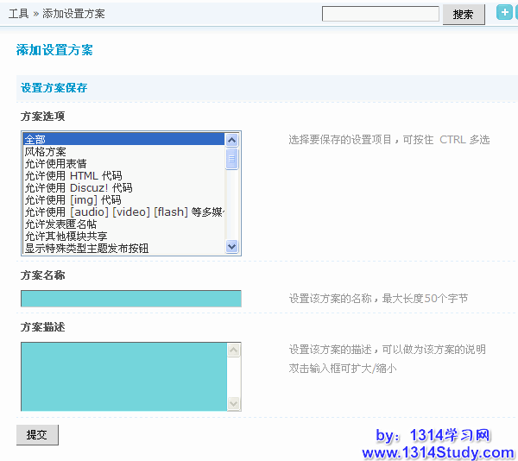The height and width of the screenshot is (461, 518).
Task: Select 风格方案 in the options list
Action: (x=123, y=151)
